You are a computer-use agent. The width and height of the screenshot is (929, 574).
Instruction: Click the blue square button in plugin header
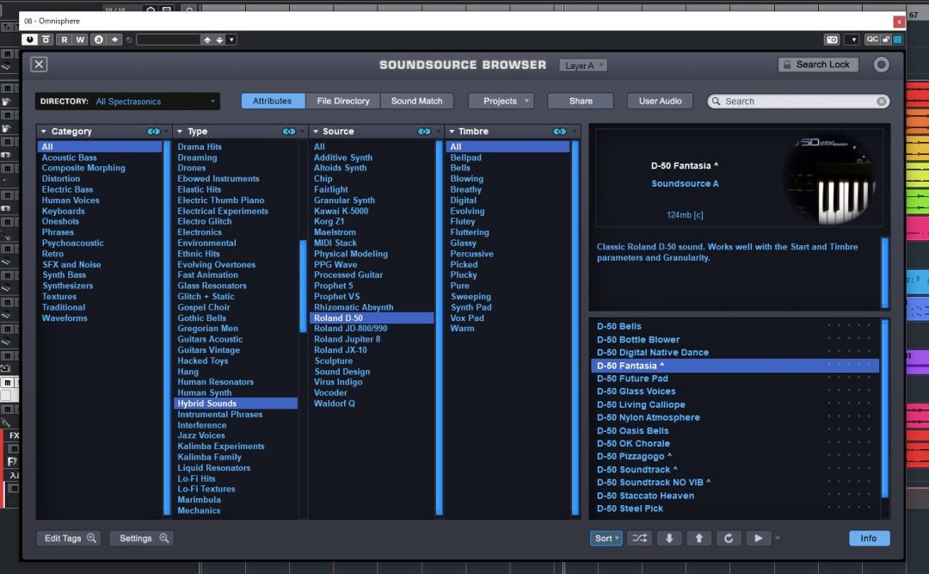coord(897,39)
